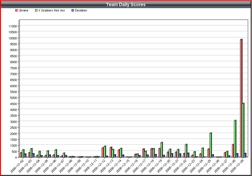Click the Team Daily Scores title
The height and width of the screenshot is (176, 252).
tap(126, 4)
